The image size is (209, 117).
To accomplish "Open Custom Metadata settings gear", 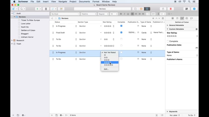I will pos(197,29).
